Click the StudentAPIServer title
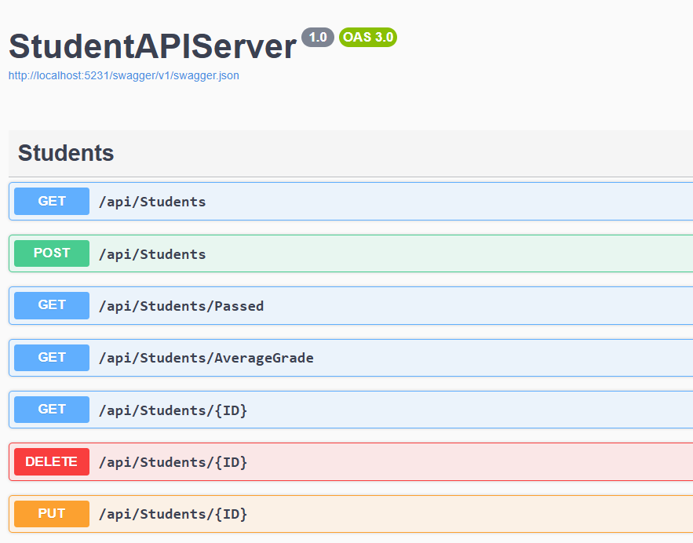 pyautogui.click(x=152, y=47)
